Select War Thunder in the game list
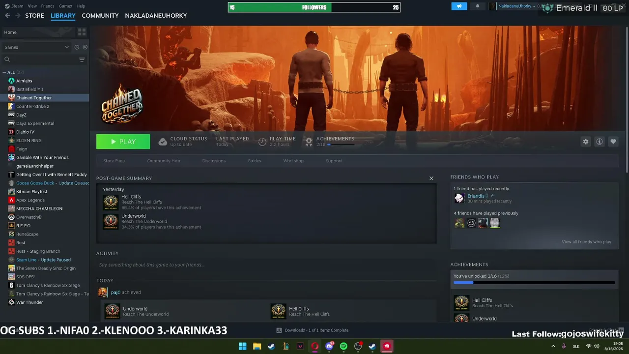The height and width of the screenshot is (354, 629). 44,302
